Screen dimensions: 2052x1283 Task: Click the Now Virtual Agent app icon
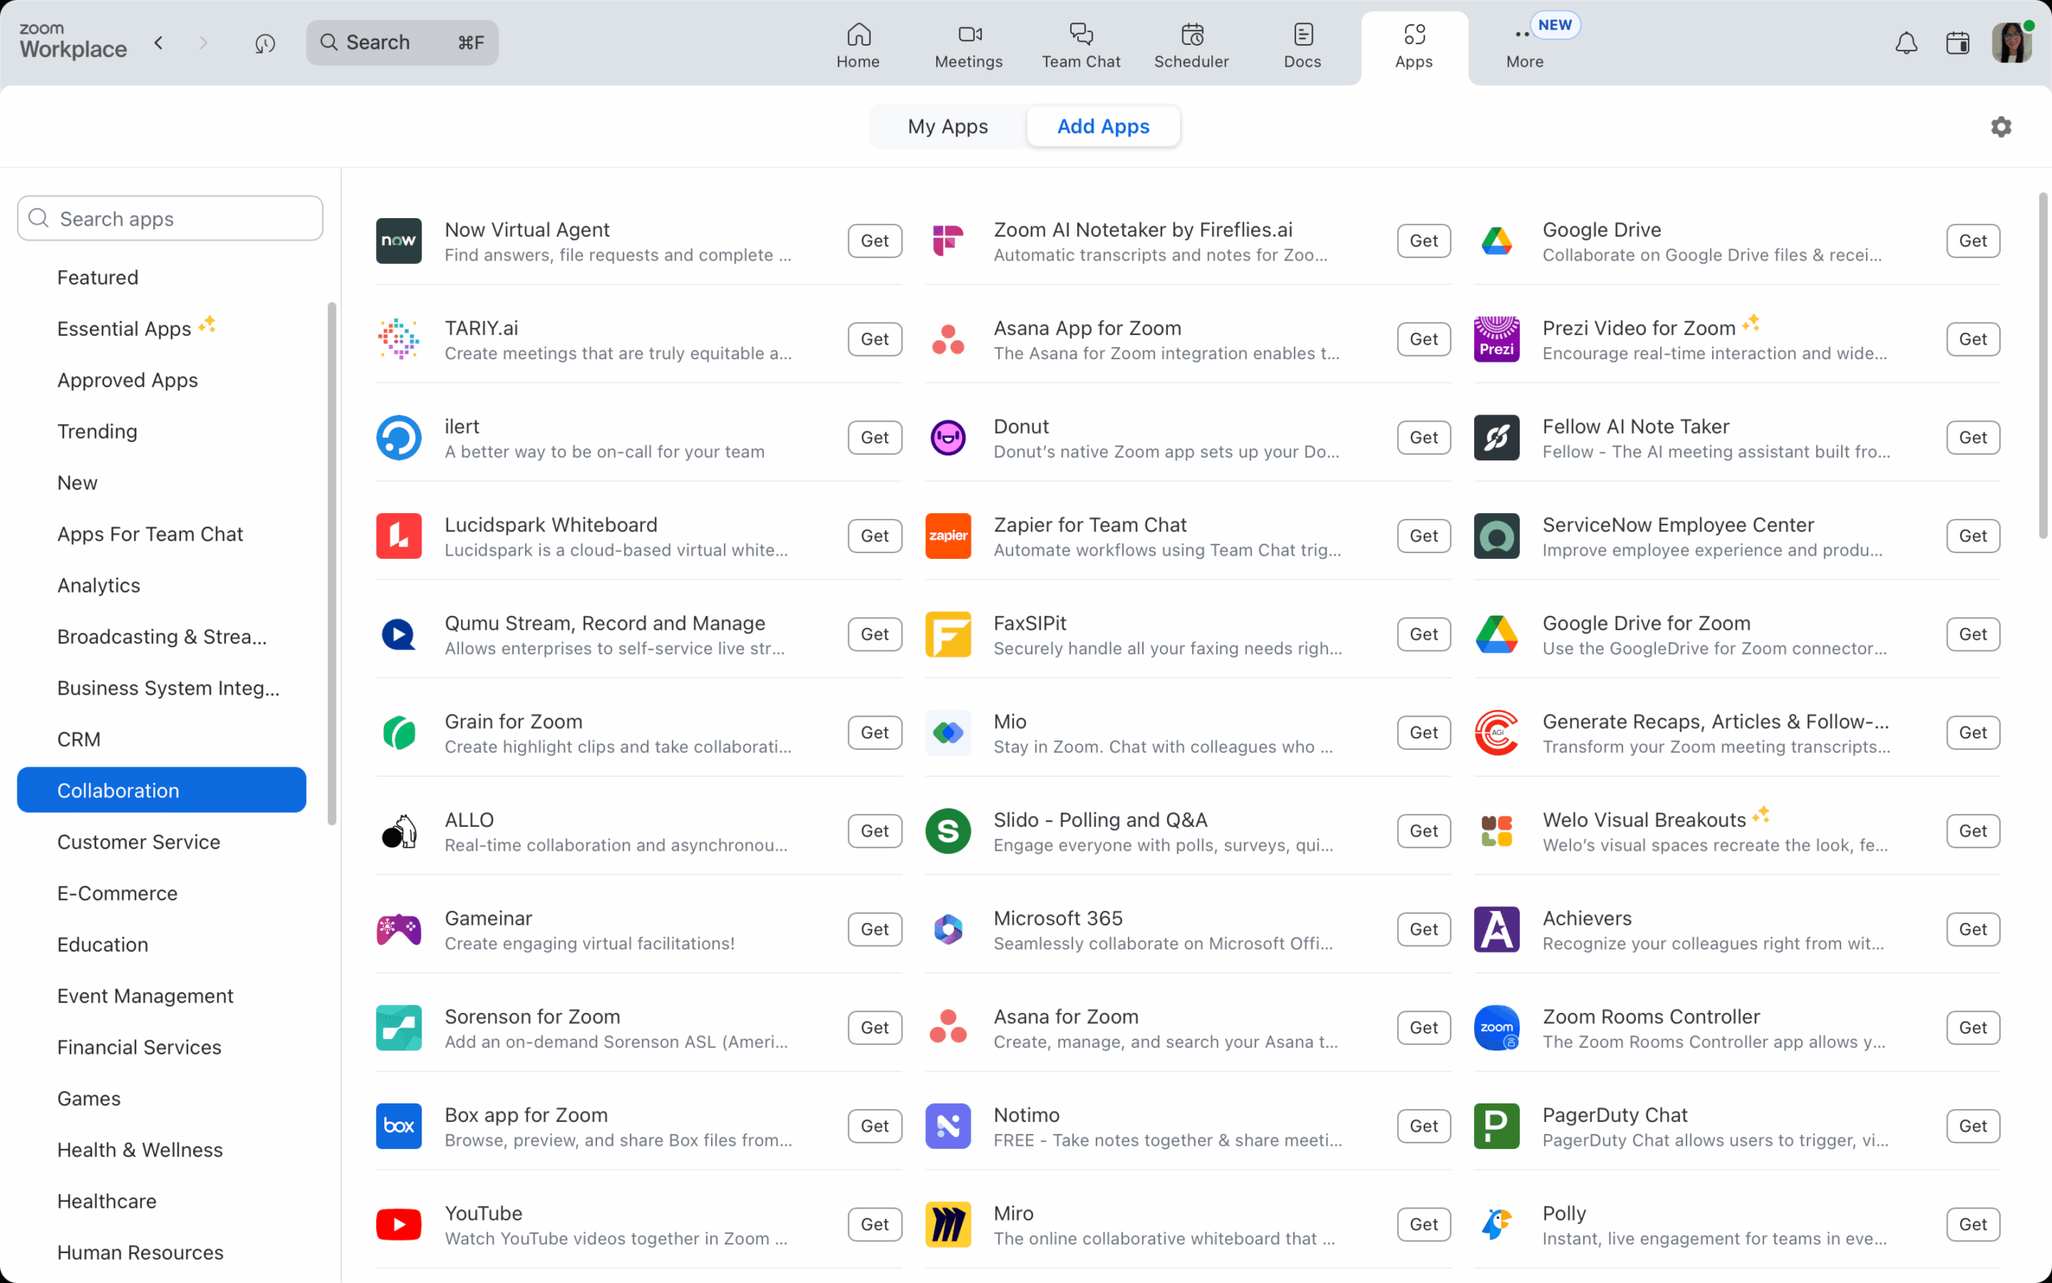[x=398, y=241]
